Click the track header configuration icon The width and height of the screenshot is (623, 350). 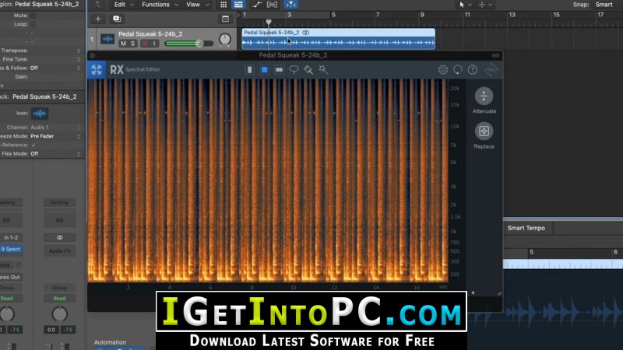(225, 19)
